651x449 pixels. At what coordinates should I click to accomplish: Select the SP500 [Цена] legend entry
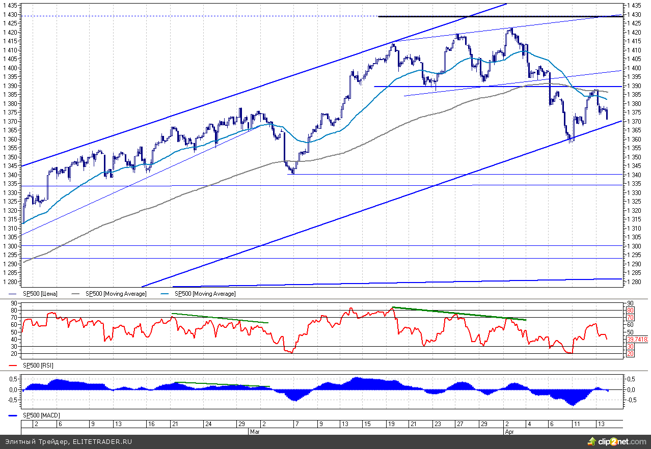click(40, 294)
